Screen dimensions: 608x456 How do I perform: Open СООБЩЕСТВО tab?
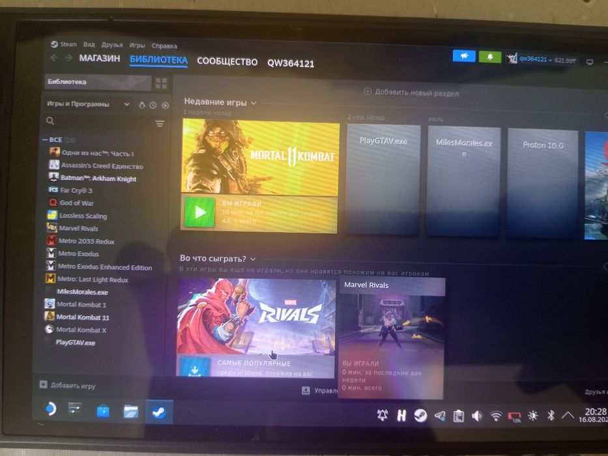coord(227,62)
